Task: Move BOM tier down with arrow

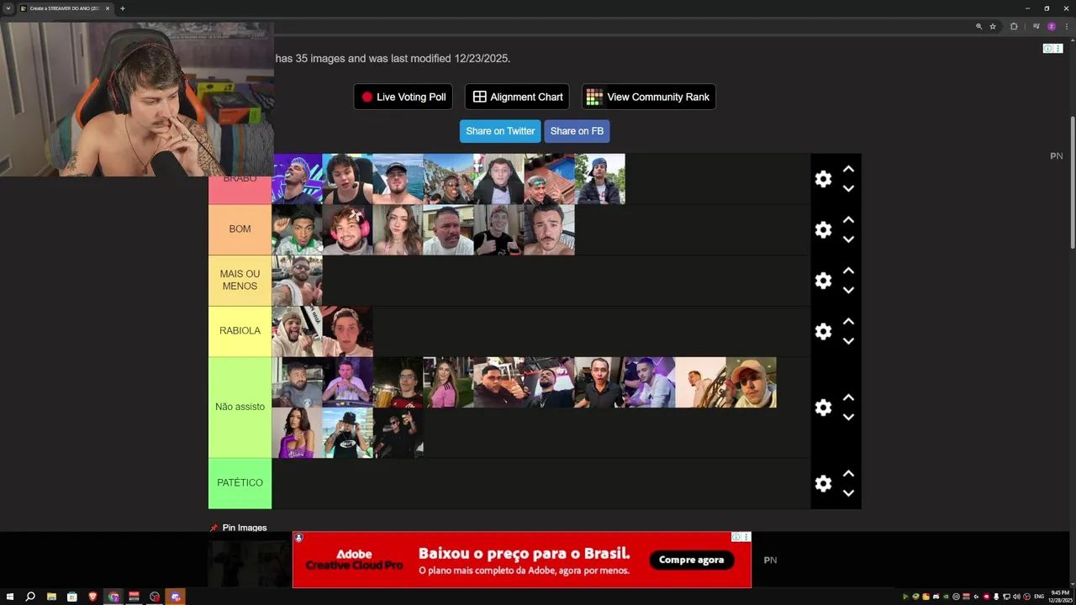Action: pyautogui.click(x=848, y=239)
